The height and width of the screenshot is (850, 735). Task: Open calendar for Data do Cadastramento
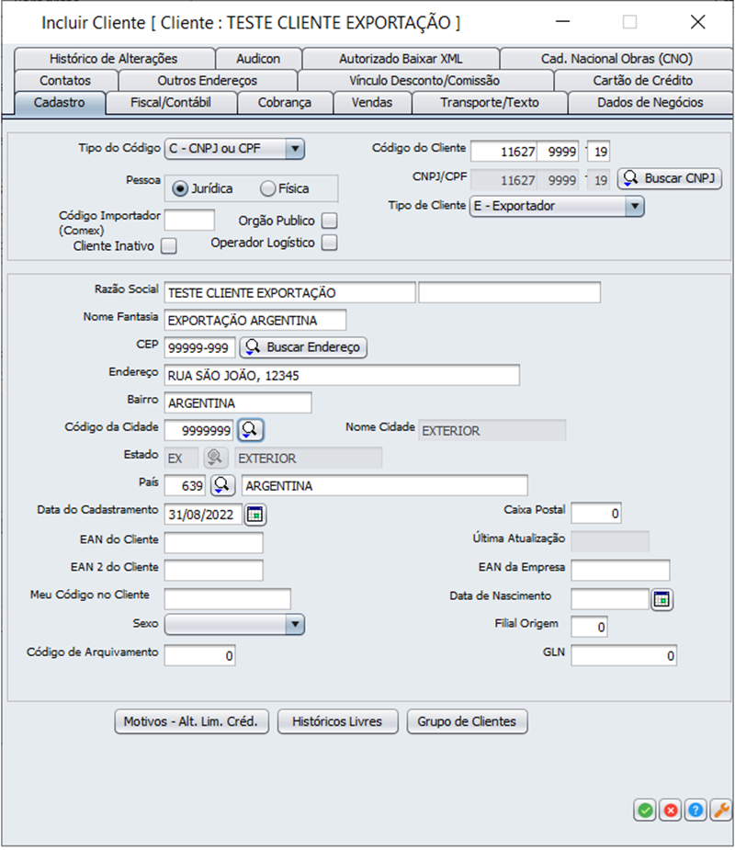[255, 513]
